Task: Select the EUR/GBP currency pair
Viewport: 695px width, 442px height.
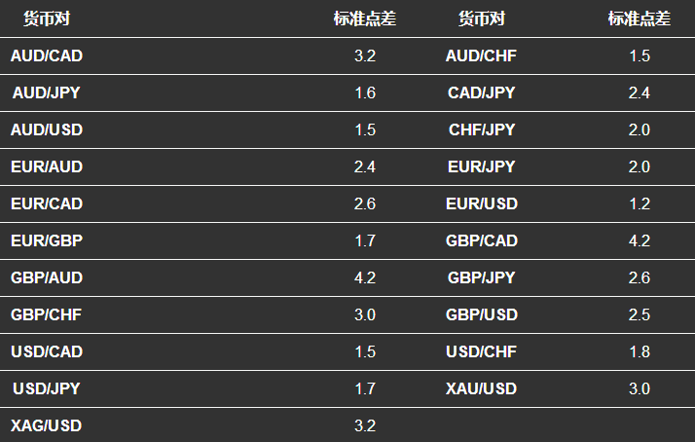Action: [x=47, y=240]
